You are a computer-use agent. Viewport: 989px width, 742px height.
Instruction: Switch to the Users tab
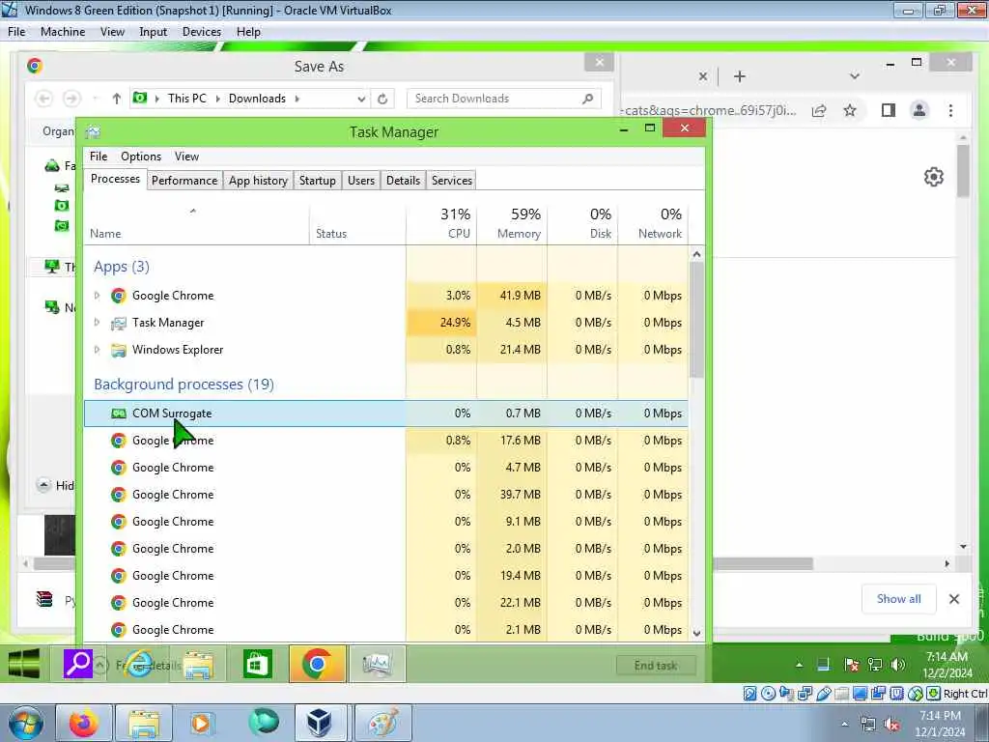pos(361,181)
